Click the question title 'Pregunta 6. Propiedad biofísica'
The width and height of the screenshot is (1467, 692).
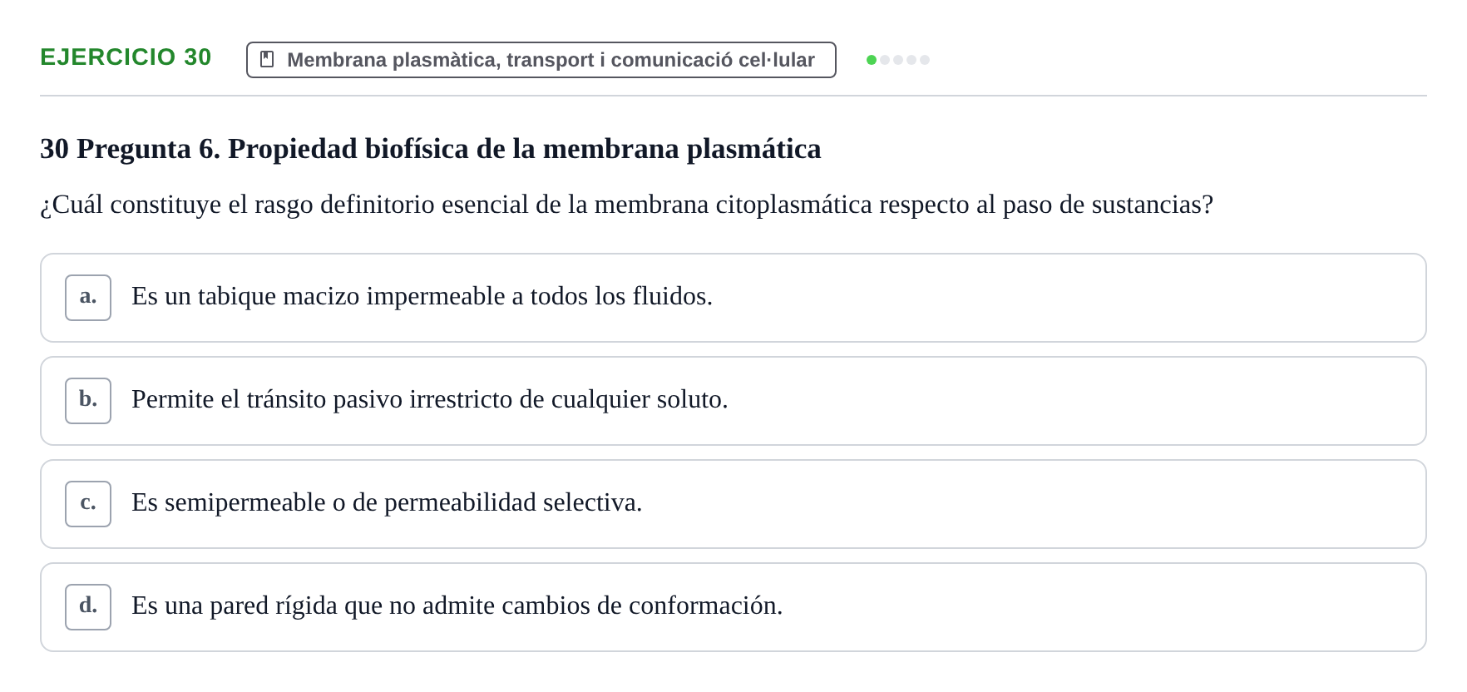click(x=431, y=149)
